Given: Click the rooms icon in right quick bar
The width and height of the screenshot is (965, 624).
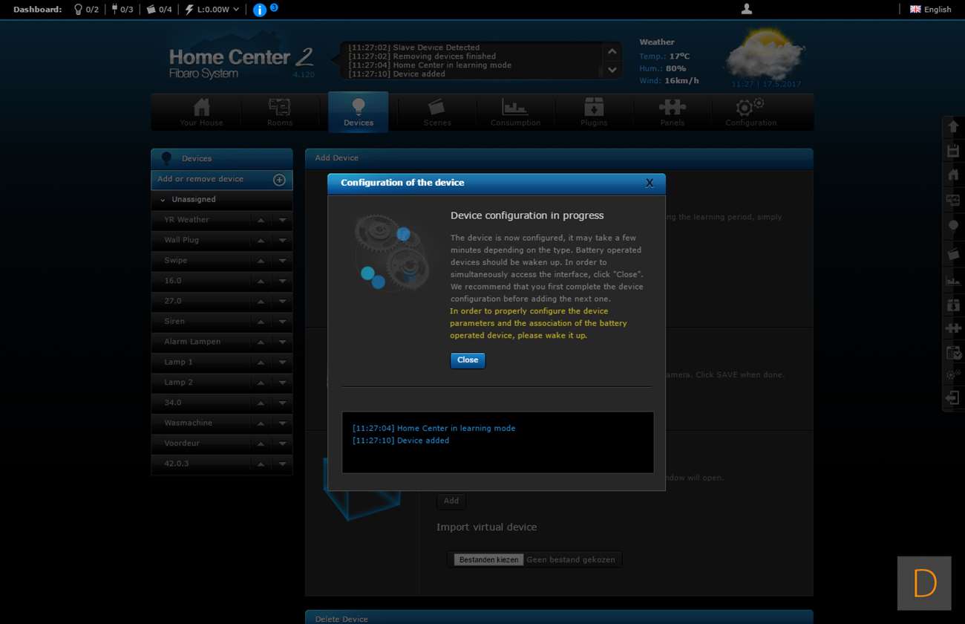Looking at the screenshot, I should (953, 200).
